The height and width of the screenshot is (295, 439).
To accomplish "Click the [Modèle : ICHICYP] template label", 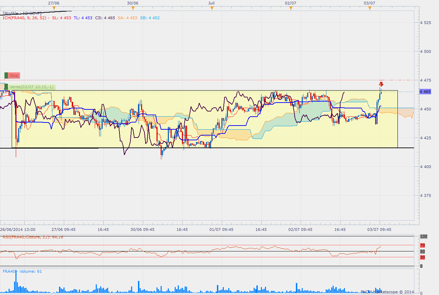I will tap(22, 13).
